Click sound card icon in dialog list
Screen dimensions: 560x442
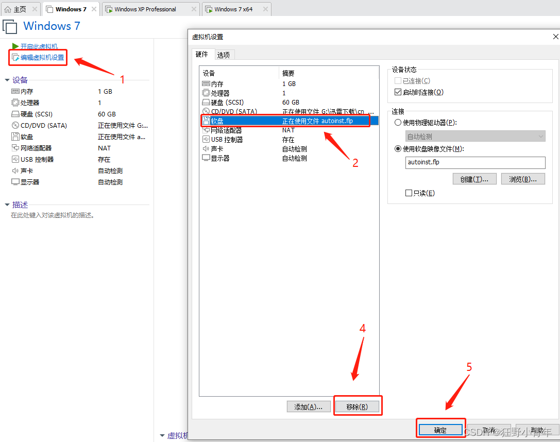[206, 148]
